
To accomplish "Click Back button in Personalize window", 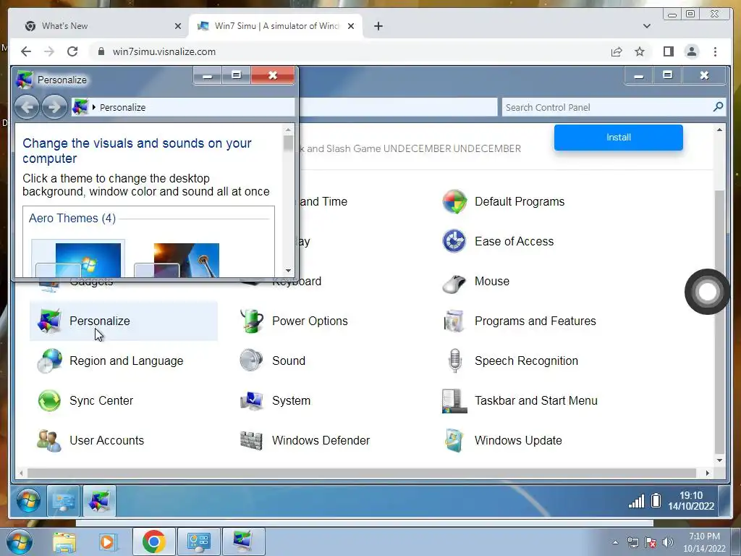I will tap(27, 107).
